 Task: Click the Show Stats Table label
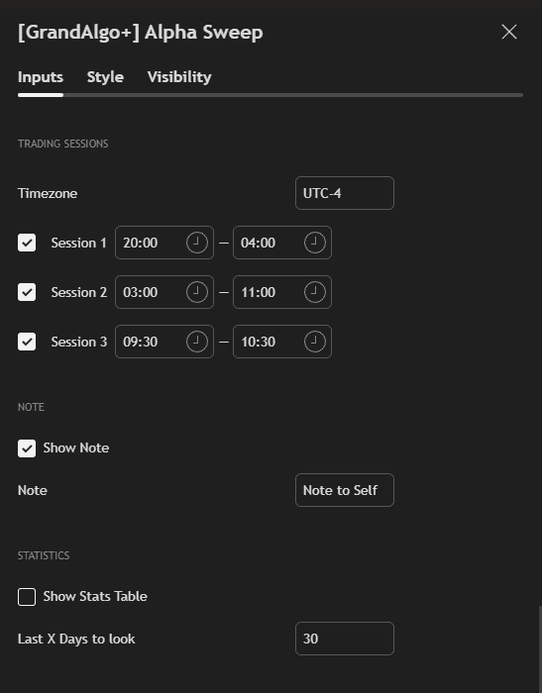(x=95, y=596)
